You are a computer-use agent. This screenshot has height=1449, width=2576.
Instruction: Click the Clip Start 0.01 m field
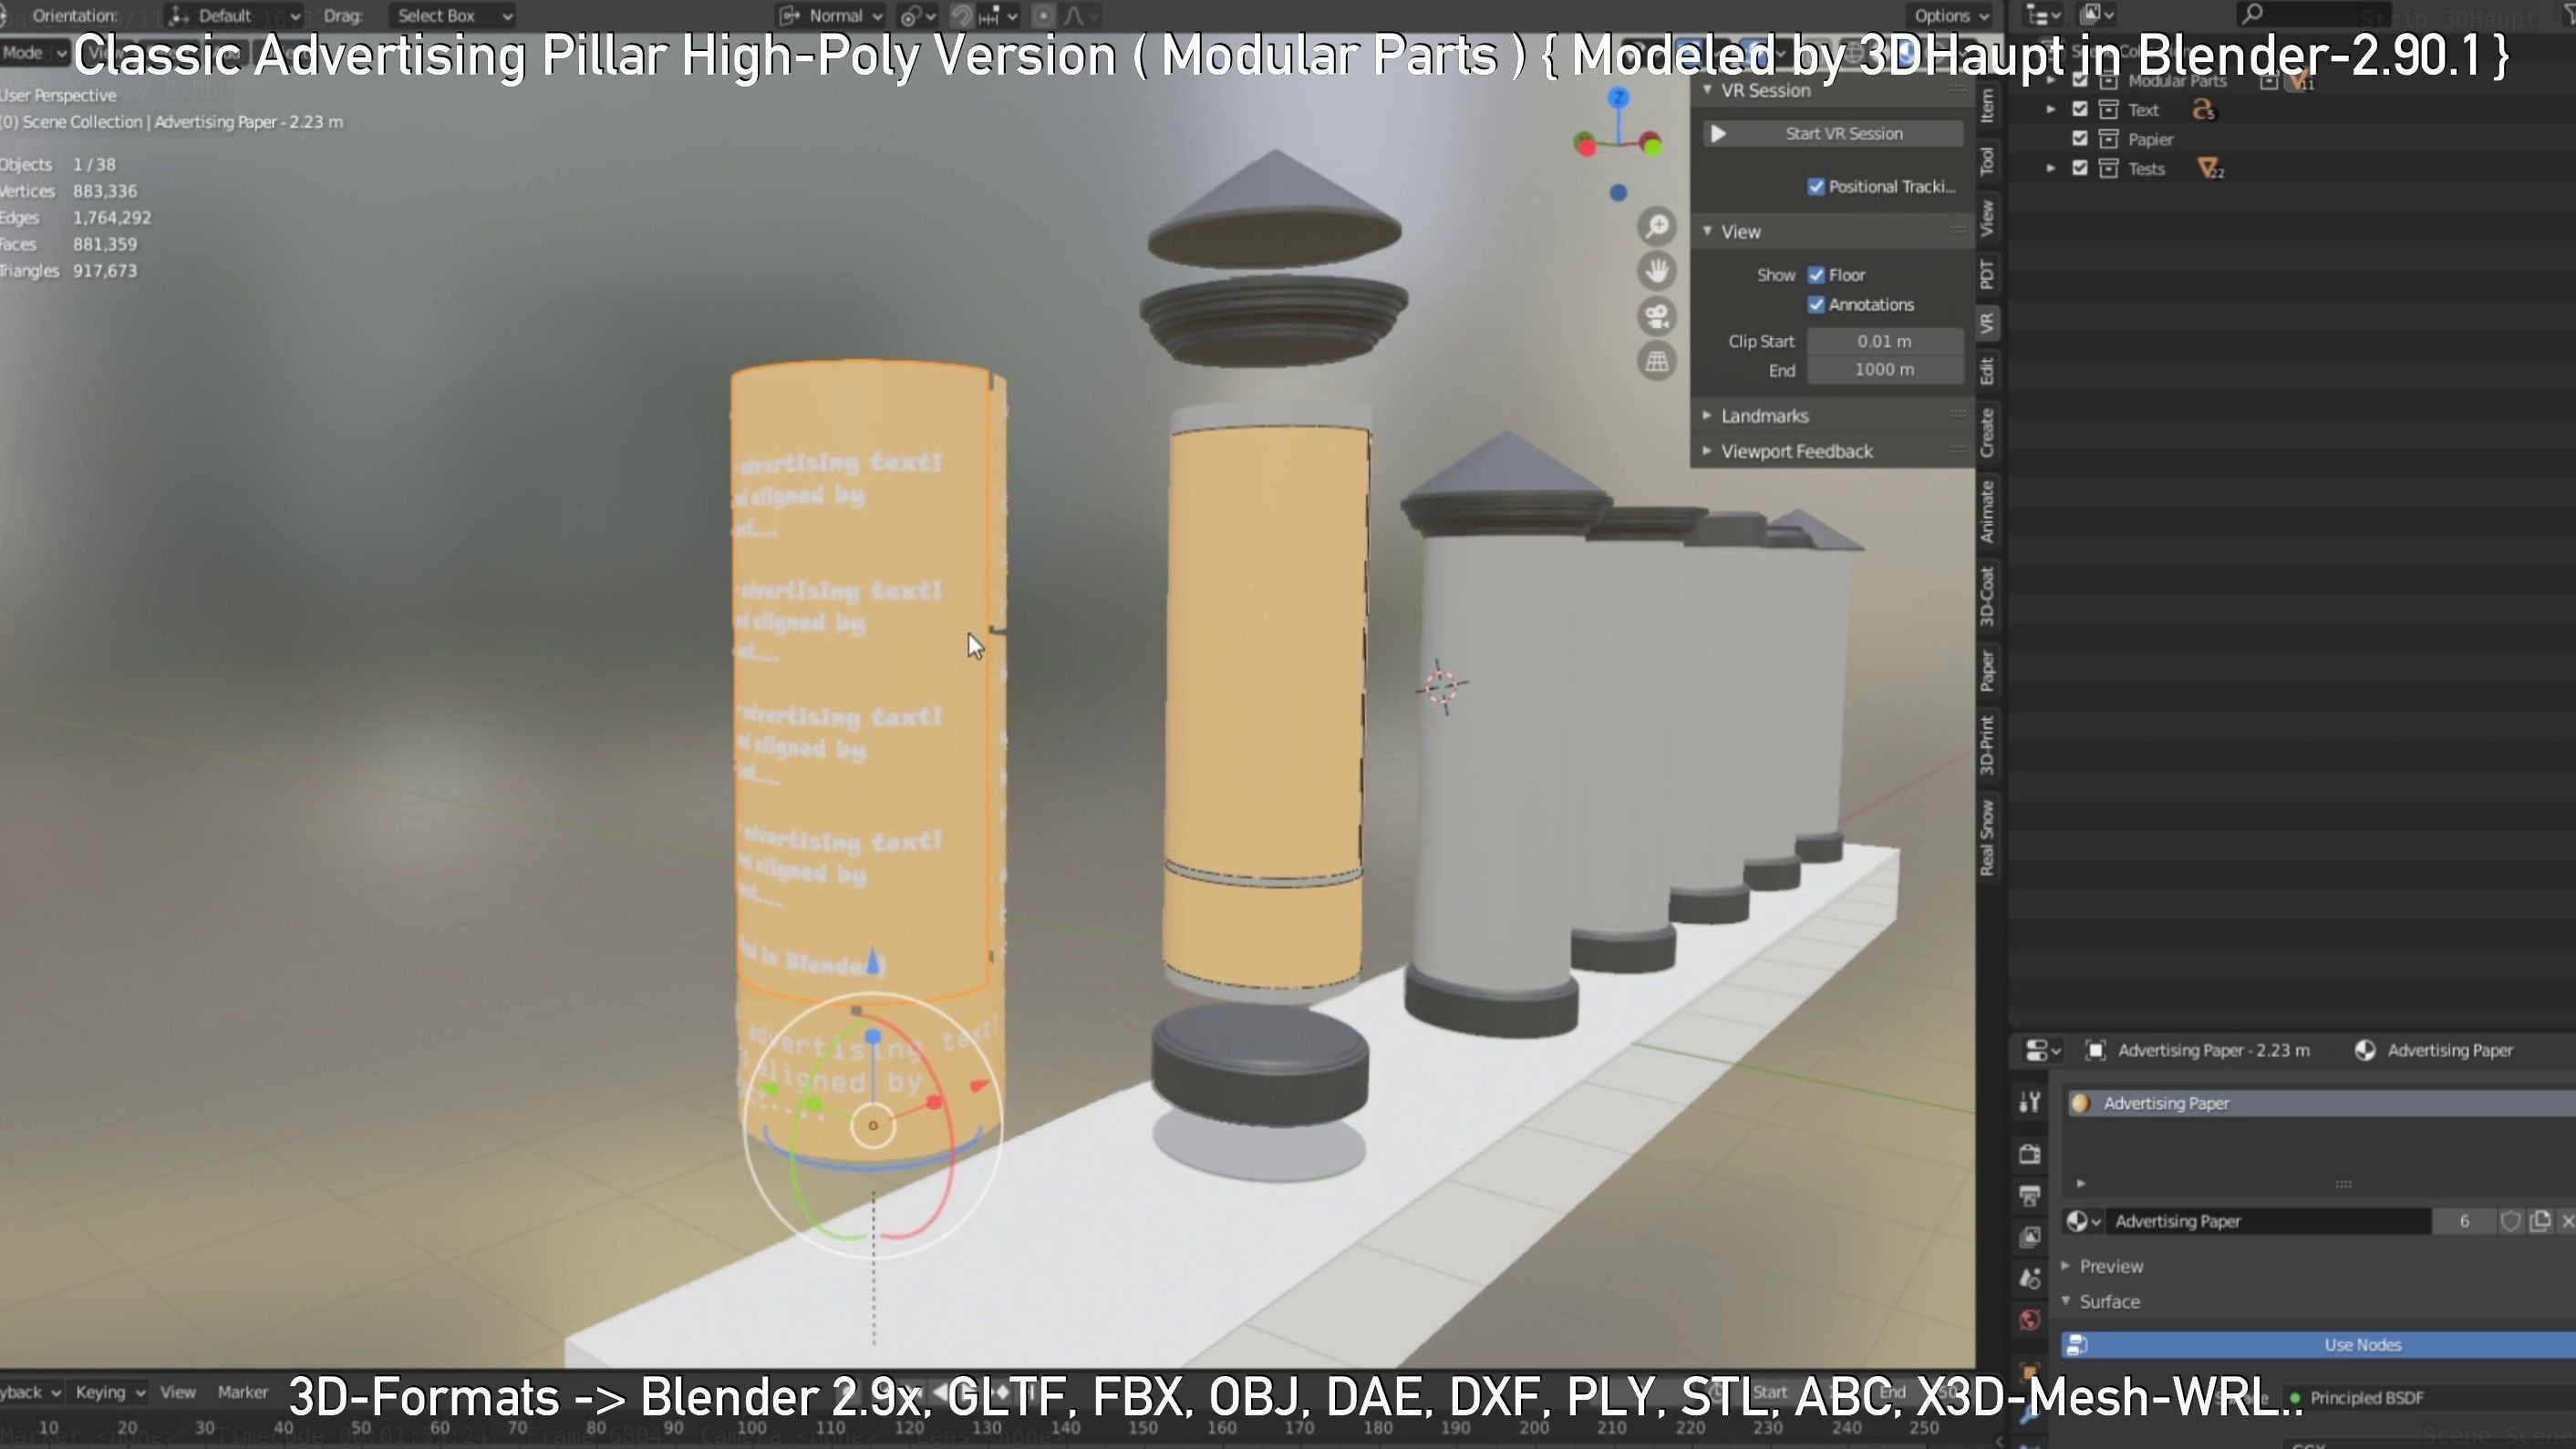point(1885,342)
